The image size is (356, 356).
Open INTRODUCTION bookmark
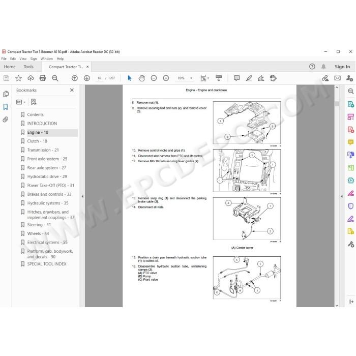(42, 124)
